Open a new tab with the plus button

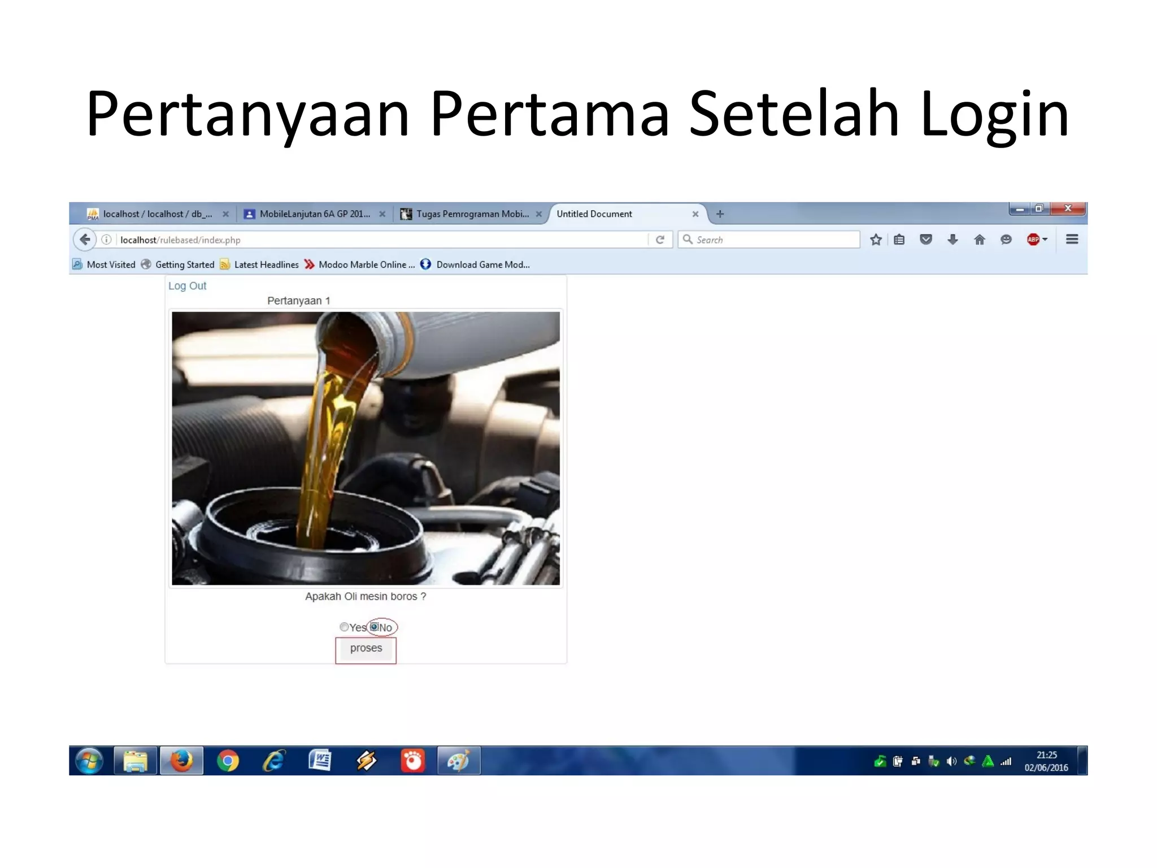720,214
